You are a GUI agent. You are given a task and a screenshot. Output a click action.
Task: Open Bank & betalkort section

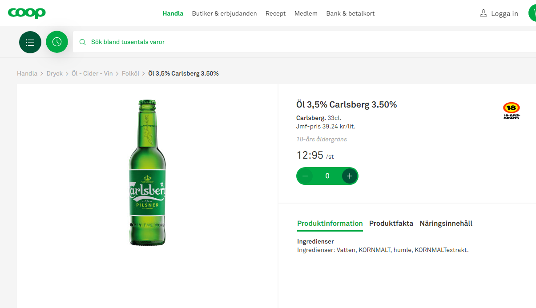[350, 13]
